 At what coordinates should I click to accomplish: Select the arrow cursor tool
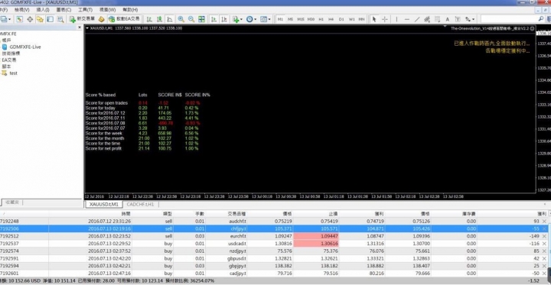click(374, 19)
